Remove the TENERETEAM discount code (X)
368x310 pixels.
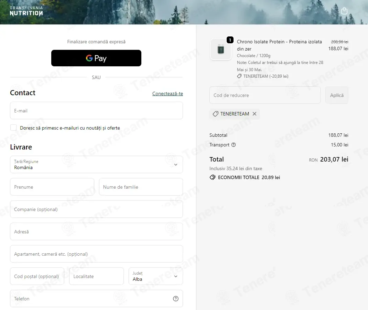pos(255,114)
